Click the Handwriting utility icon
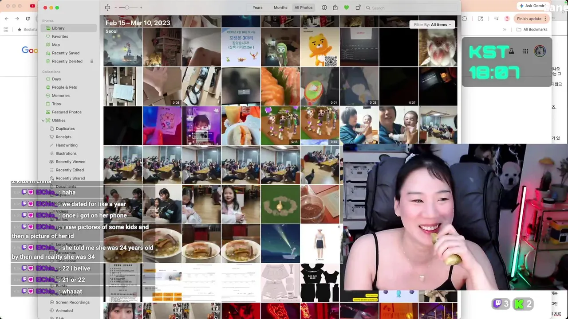 click(52, 145)
